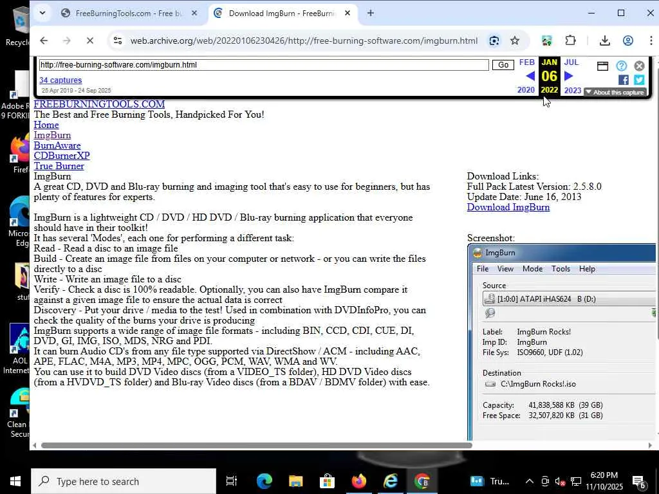Show hidden system tray icons chevron
Viewport: 659px width, 494px height.
tap(530, 481)
